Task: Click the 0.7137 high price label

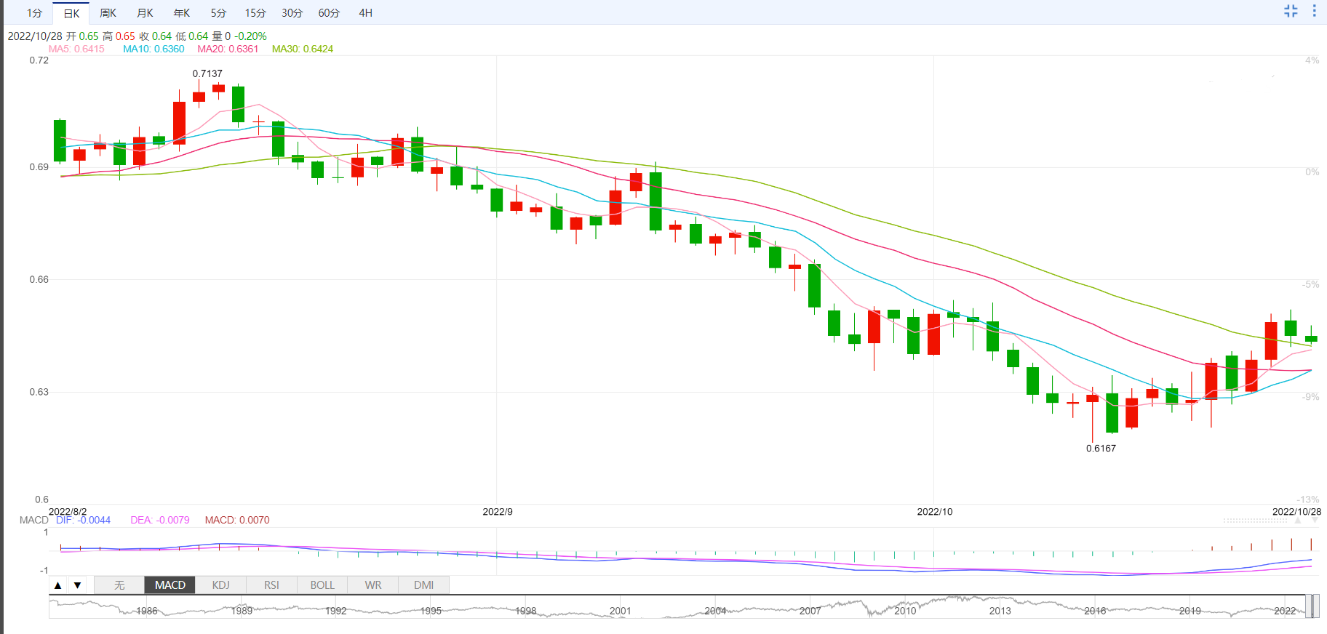Action: (207, 73)
